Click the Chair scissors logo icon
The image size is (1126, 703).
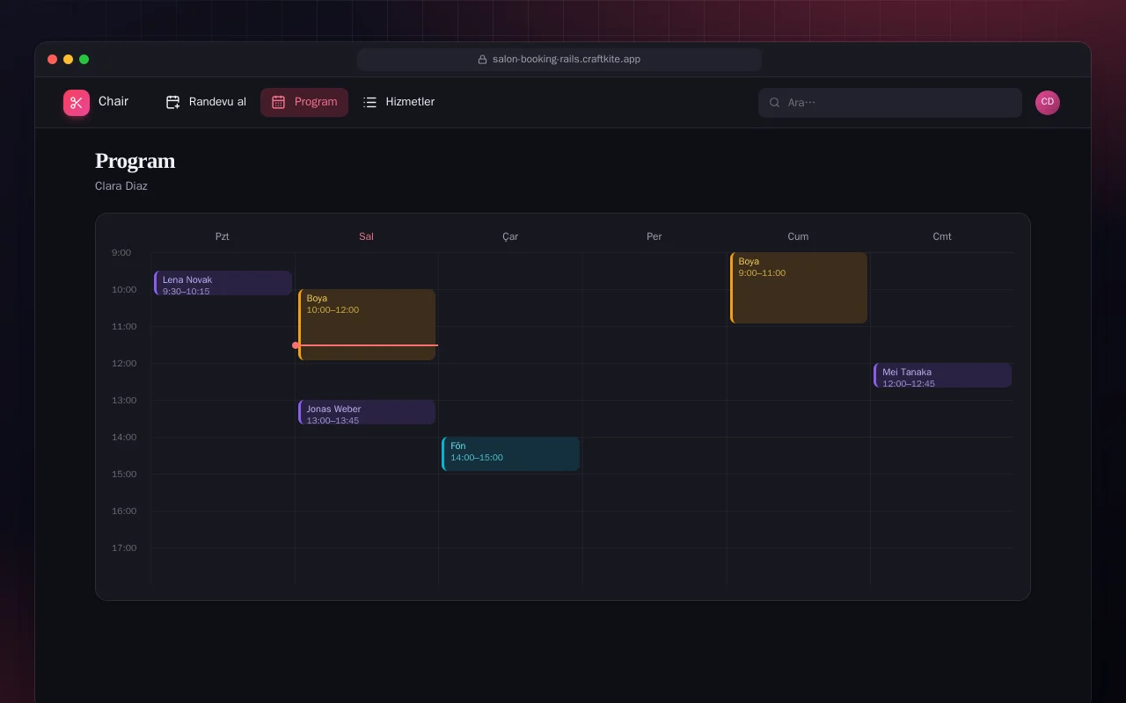(x=77, y=103)
